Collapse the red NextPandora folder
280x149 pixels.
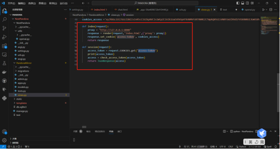13,19
